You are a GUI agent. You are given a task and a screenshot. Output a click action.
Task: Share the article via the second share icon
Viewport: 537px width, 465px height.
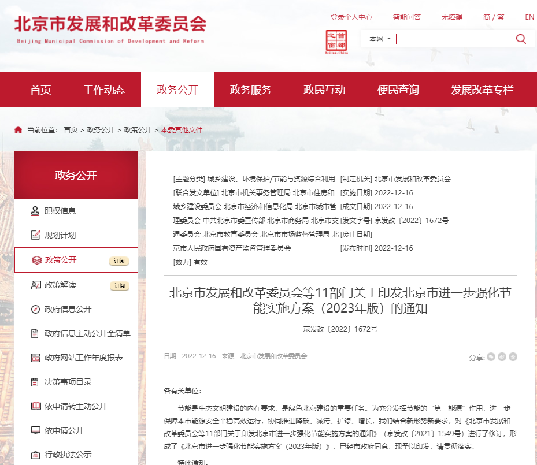coord(502,357)
